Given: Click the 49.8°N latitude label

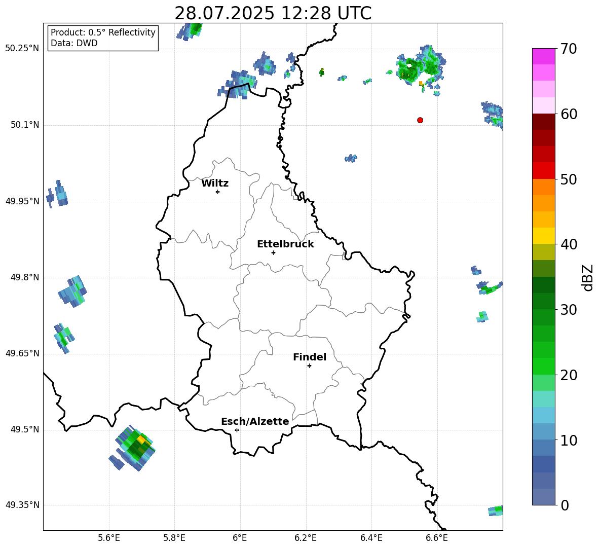Looking at the screenshot, I should pyautogui.click(x=25, y=277).
